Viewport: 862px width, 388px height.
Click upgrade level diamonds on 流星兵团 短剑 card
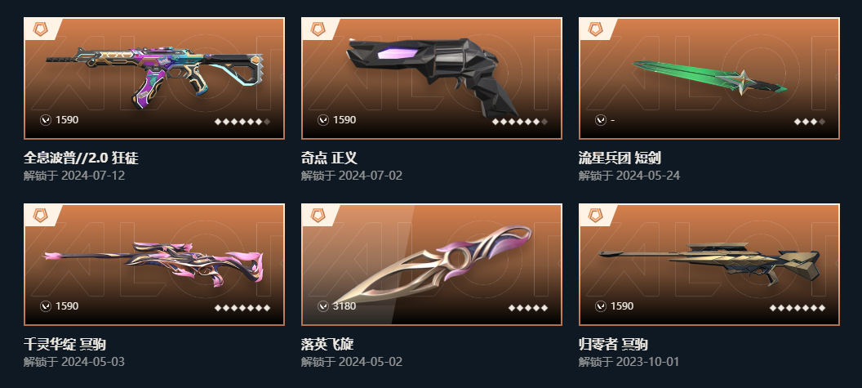[810, 122]
